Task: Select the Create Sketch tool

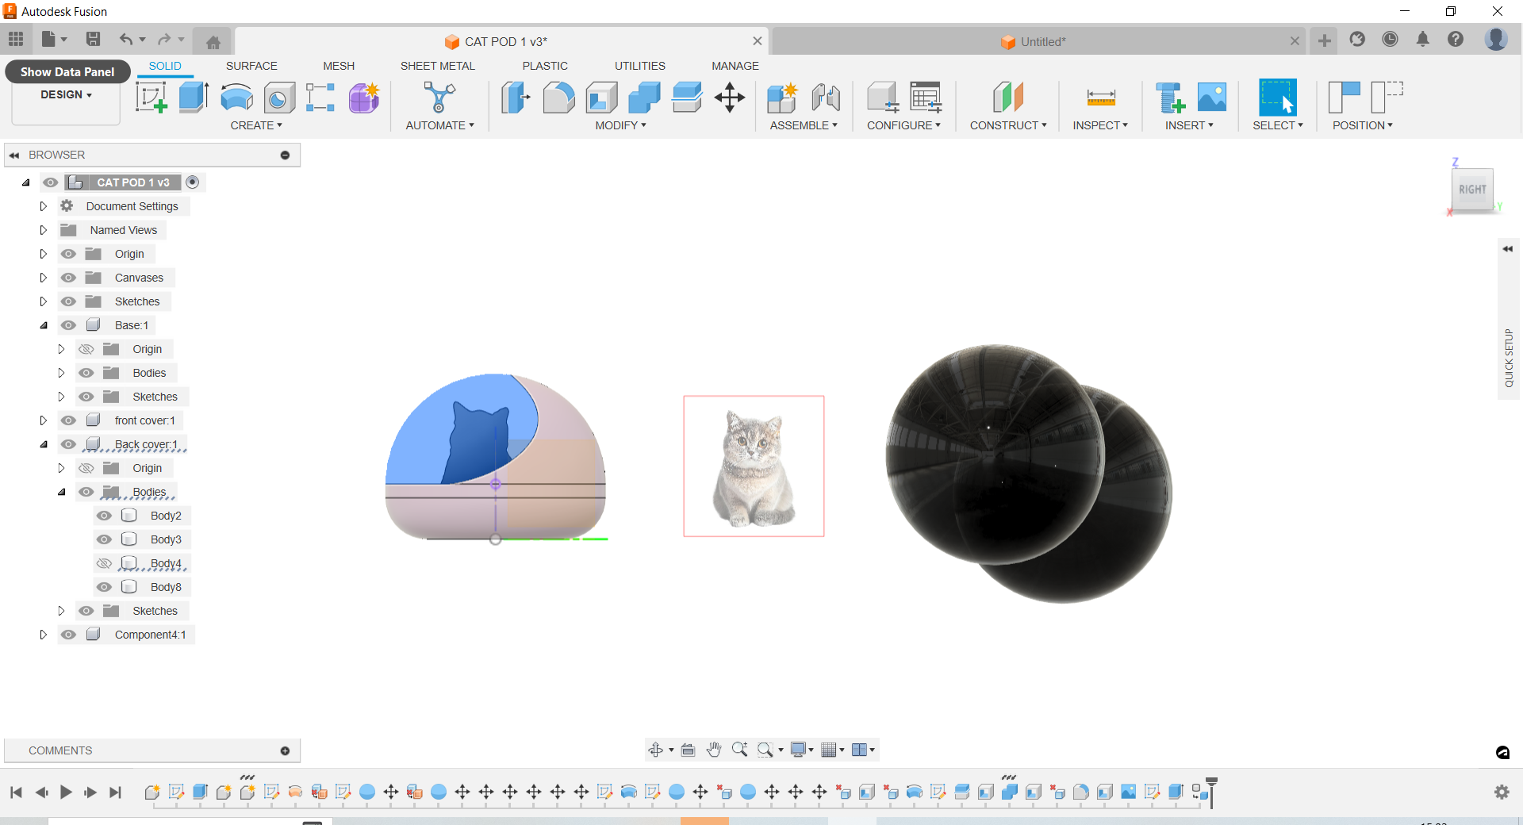Action: [151, 98]
